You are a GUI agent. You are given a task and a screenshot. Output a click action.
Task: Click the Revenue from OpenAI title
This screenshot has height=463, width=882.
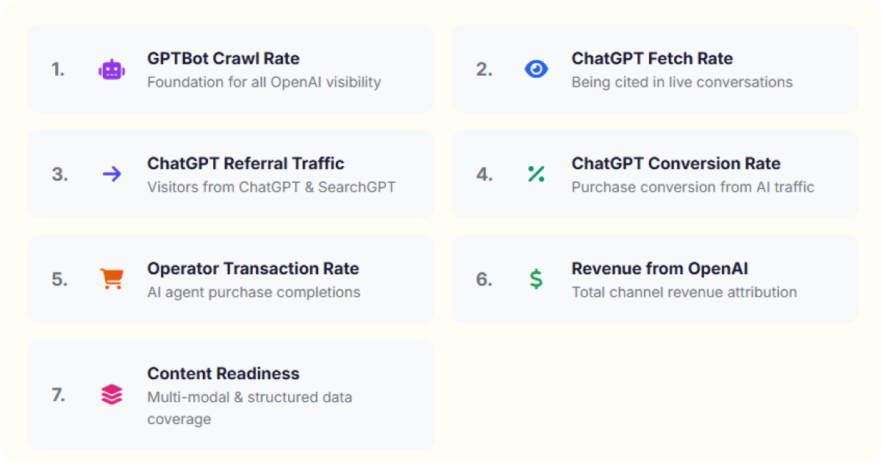(x=659, y=268)
